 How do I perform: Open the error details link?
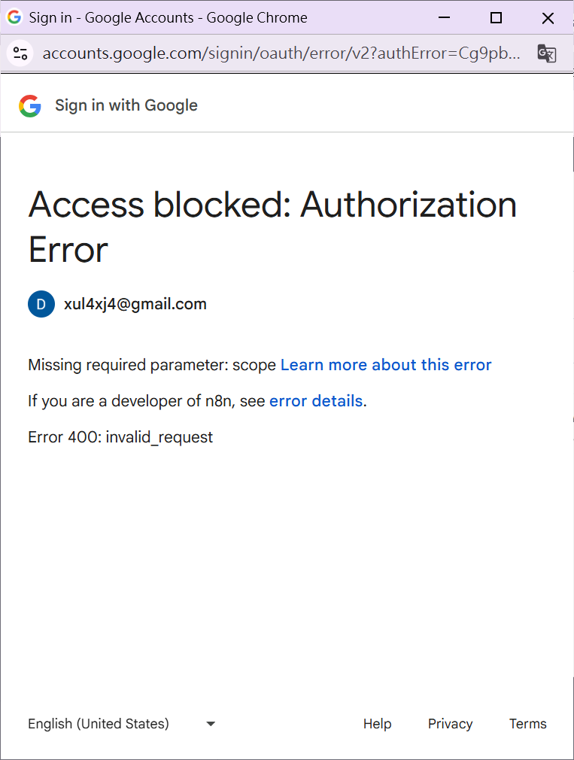pyautogui.click(x=316, y=401)
